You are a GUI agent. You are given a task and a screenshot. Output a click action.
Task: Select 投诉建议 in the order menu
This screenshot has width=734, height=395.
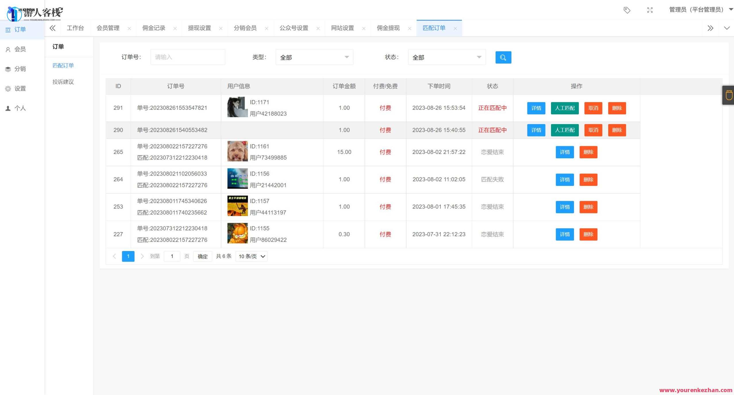(x=63, y=82)
